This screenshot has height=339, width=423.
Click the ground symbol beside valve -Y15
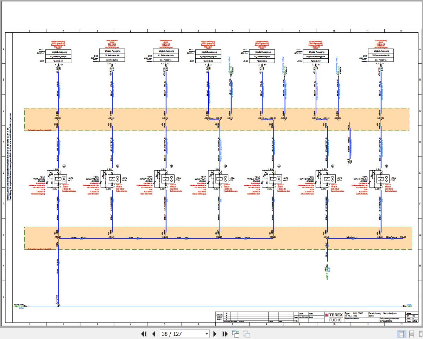coord(386,165)
